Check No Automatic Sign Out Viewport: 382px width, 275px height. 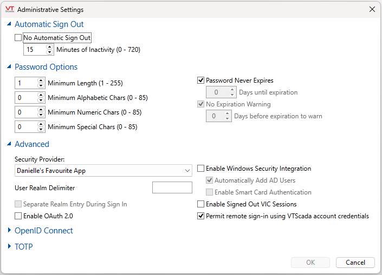(x=18, y=38)
